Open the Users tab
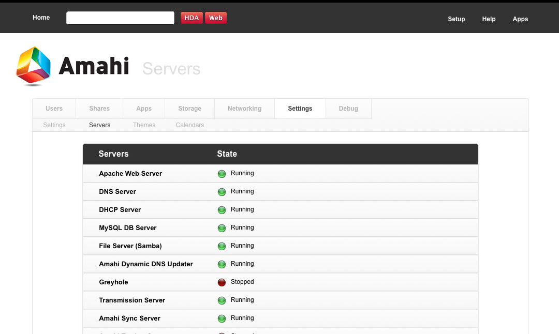This screenshot has width=559, height=334. click(x=54, y=109)
